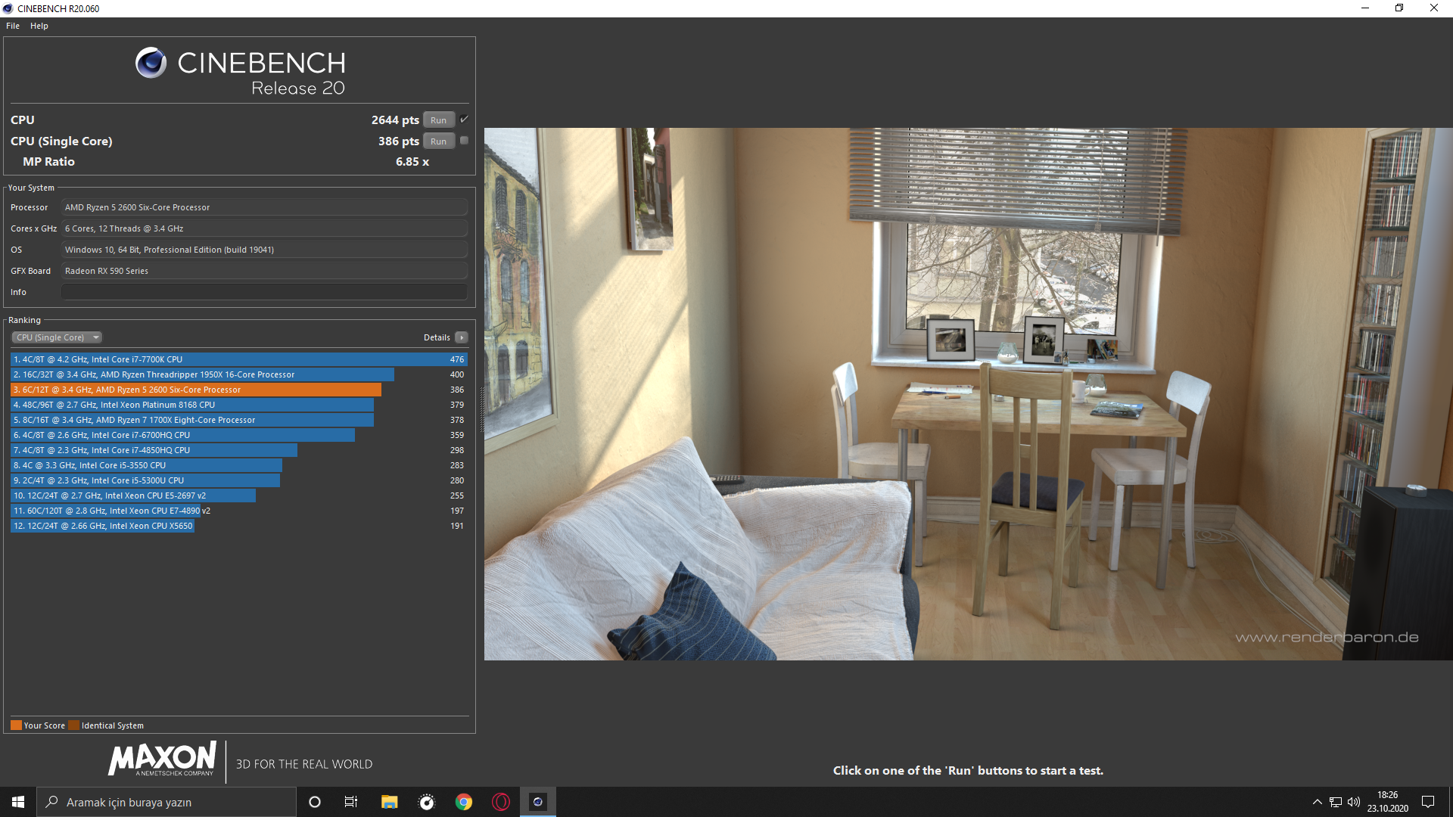
Task: Open Opera browser from the taskbar
Action: (501, 802)
